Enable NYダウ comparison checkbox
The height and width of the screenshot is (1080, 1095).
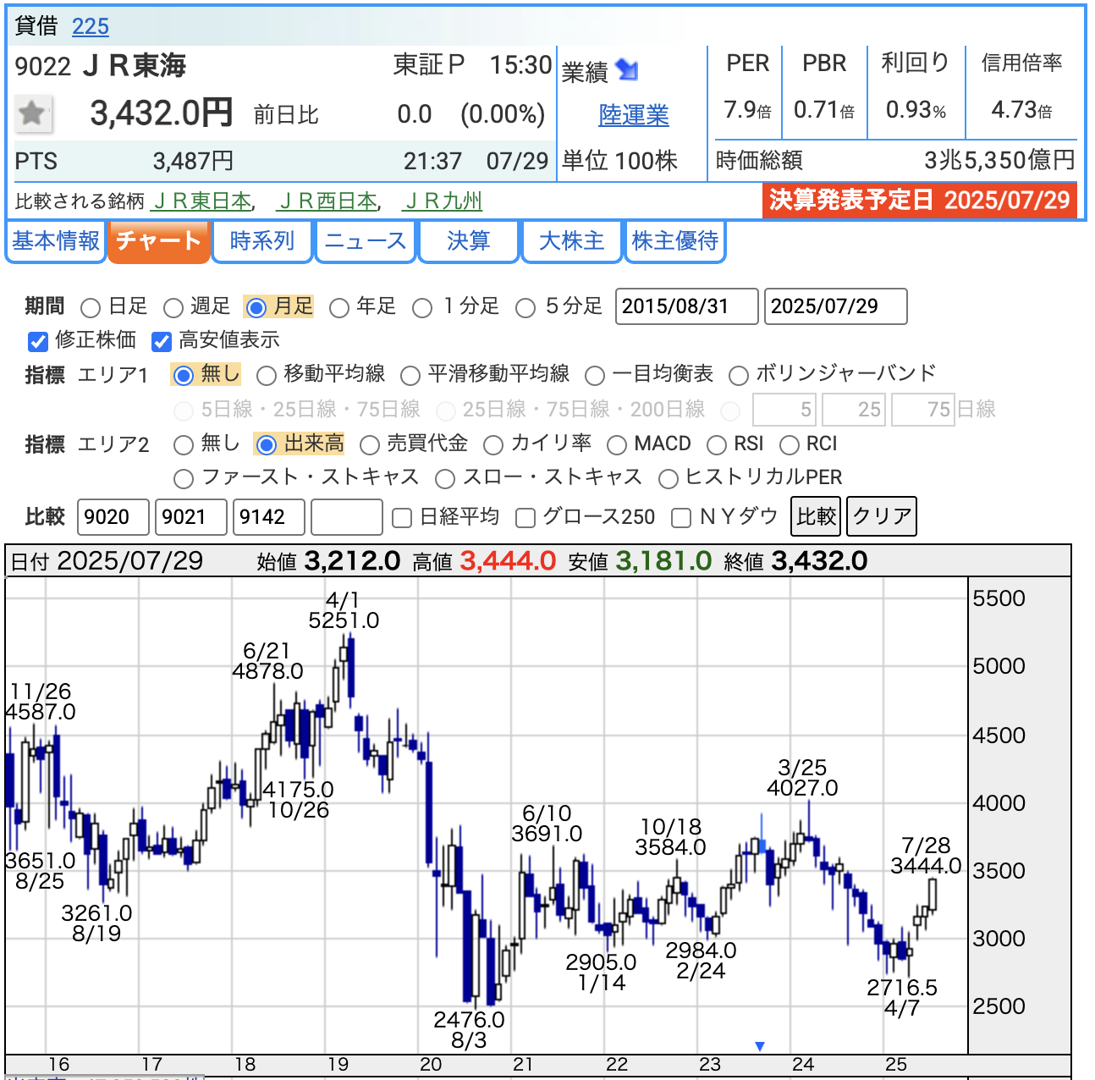pyautogui.click(x=680, y=517)
